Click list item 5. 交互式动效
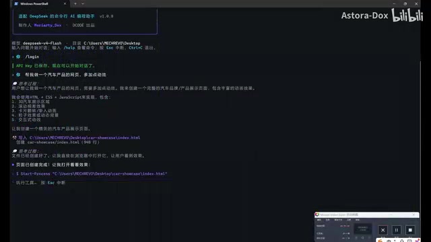Screen dimensions: 431x242 (26, 120)
